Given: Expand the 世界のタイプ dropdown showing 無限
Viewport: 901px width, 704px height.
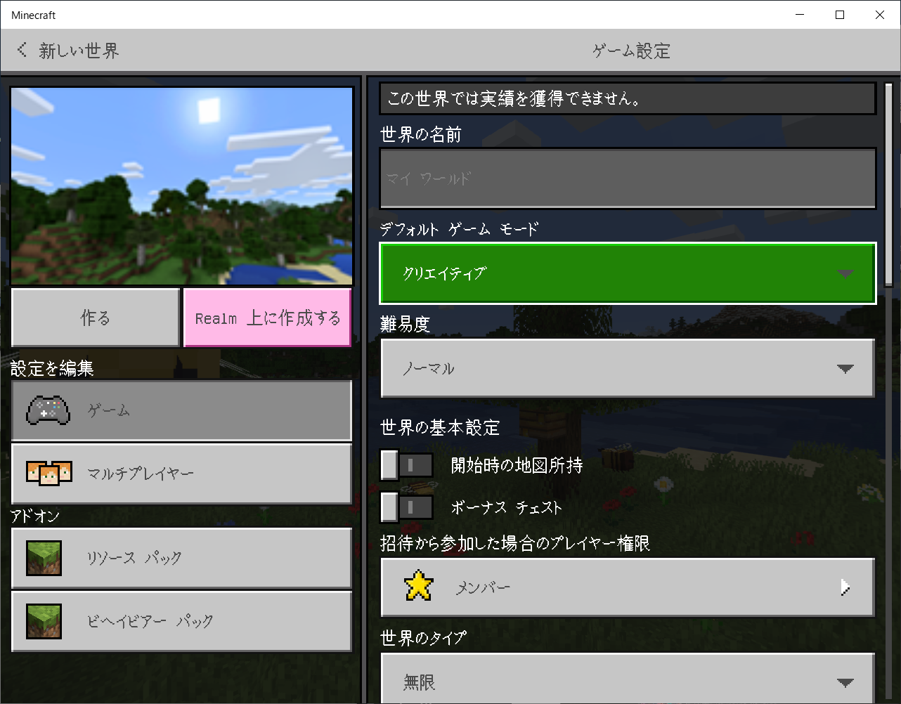Looking at the screenshot, I should 628,679.
